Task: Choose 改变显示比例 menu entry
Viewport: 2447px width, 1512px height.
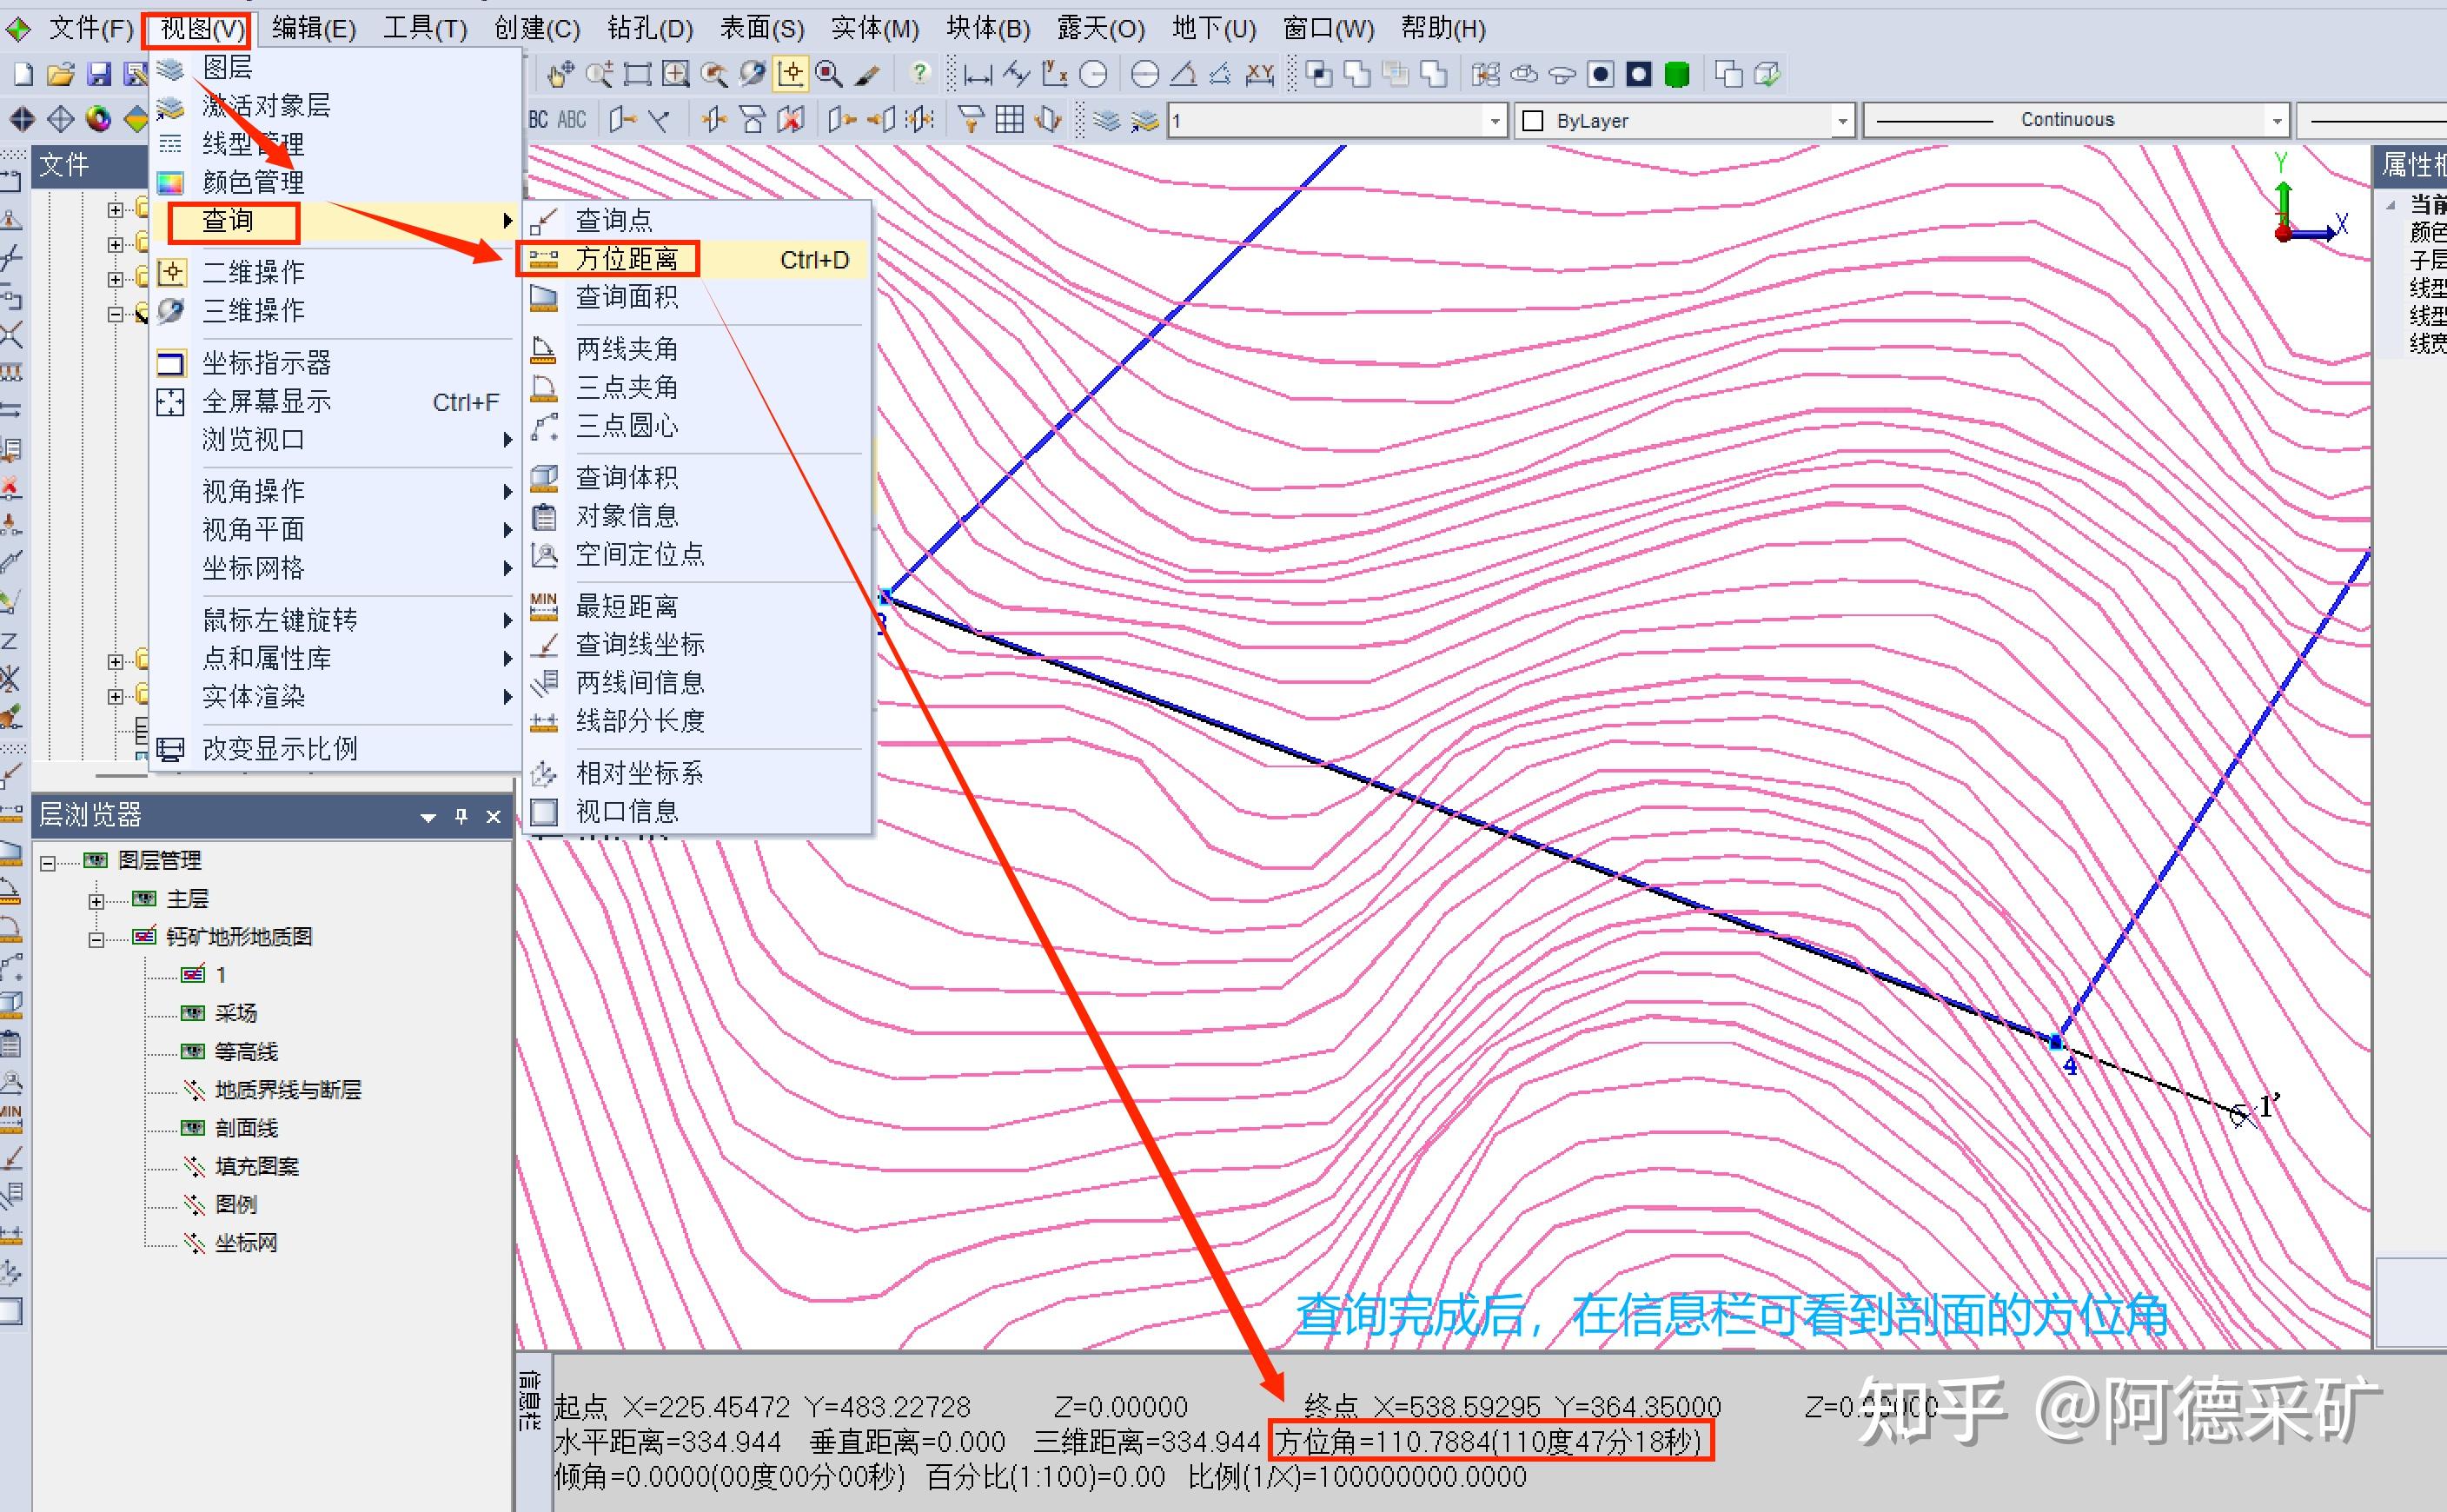Action: coord(336,749)
